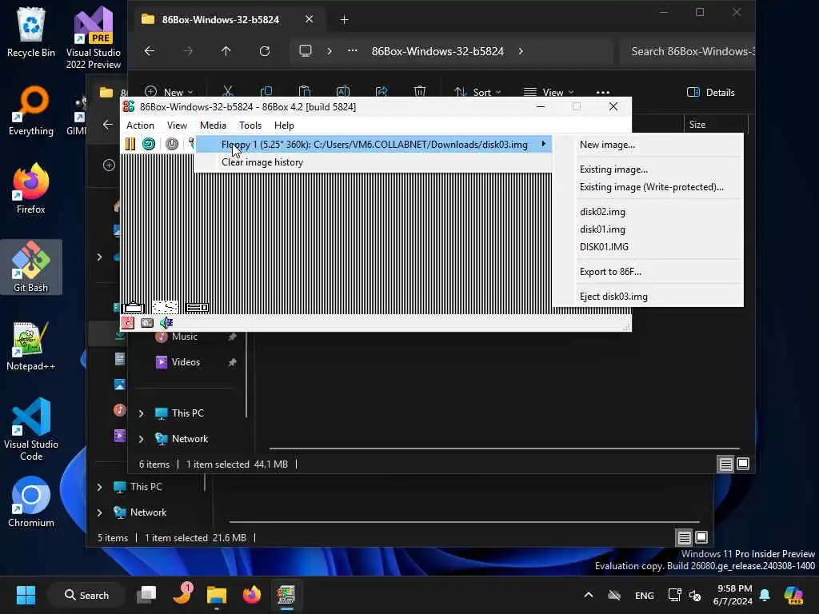The image size is (819, 614).
Task: Click the New button in File Explorer toolbar
Action: 169,92
